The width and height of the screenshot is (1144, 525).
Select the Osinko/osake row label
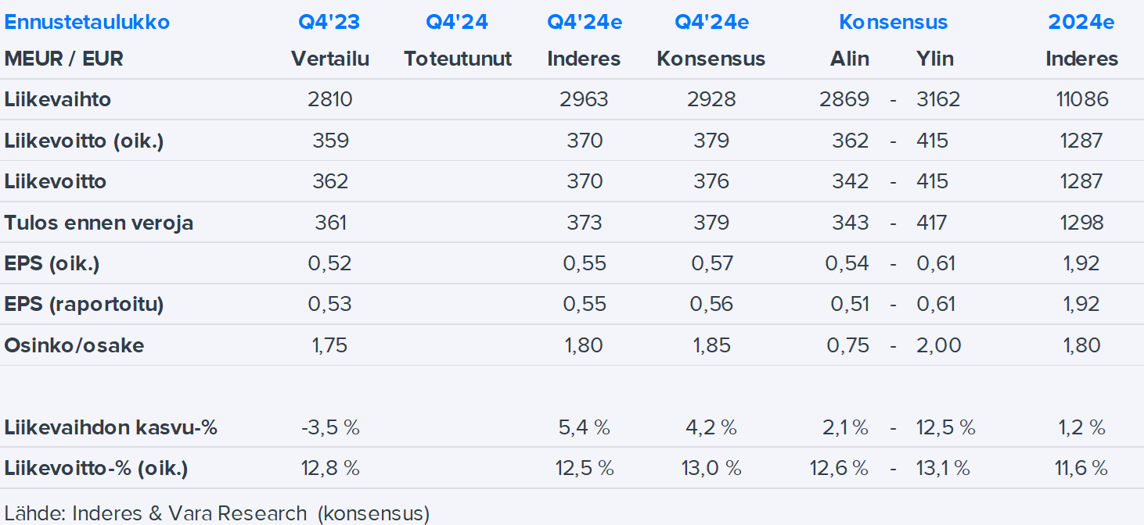coord(74,345)
